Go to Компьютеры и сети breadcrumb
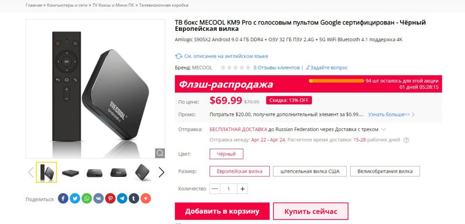Image resolution: width=465 pixels, height=224 pixels. coord(67,5)
